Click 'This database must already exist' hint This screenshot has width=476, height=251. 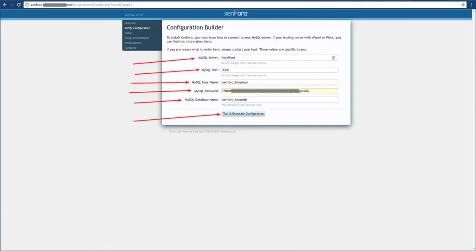click(242, 105)
